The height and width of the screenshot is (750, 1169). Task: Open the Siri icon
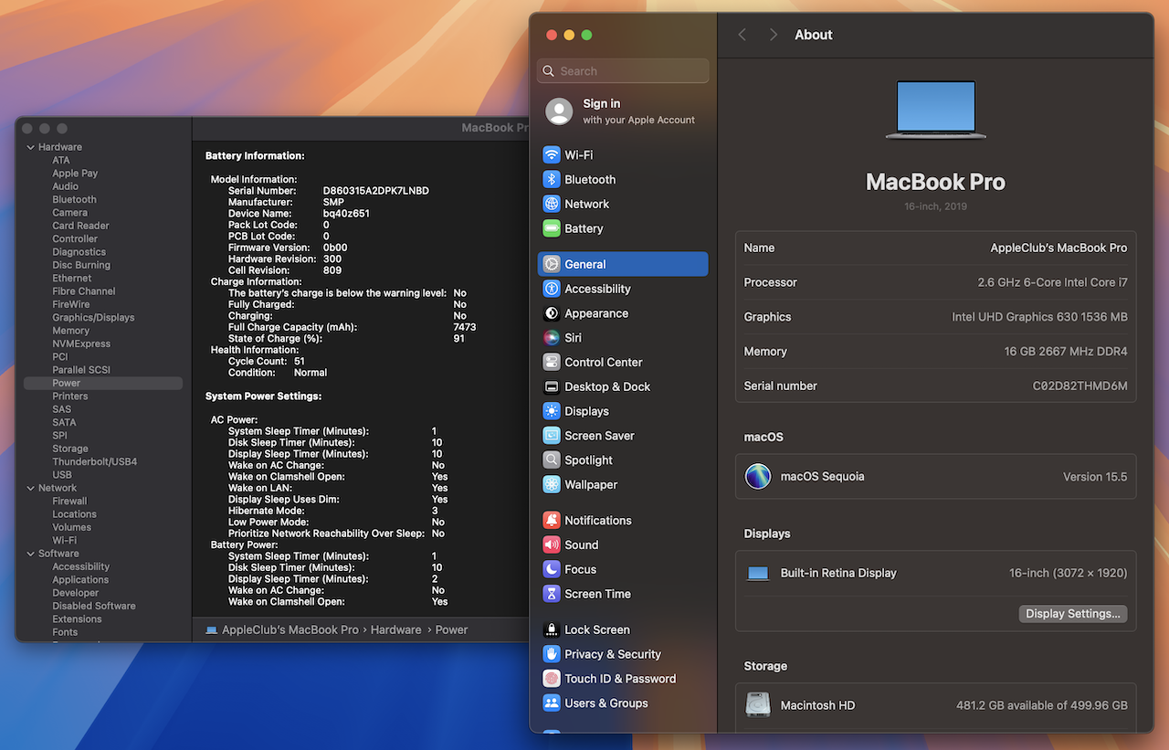(551, 338)
